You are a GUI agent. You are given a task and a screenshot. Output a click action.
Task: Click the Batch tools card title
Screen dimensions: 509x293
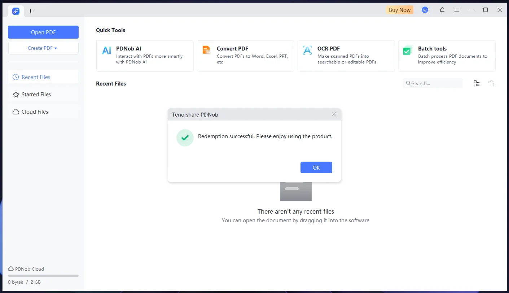coord(432,48)
